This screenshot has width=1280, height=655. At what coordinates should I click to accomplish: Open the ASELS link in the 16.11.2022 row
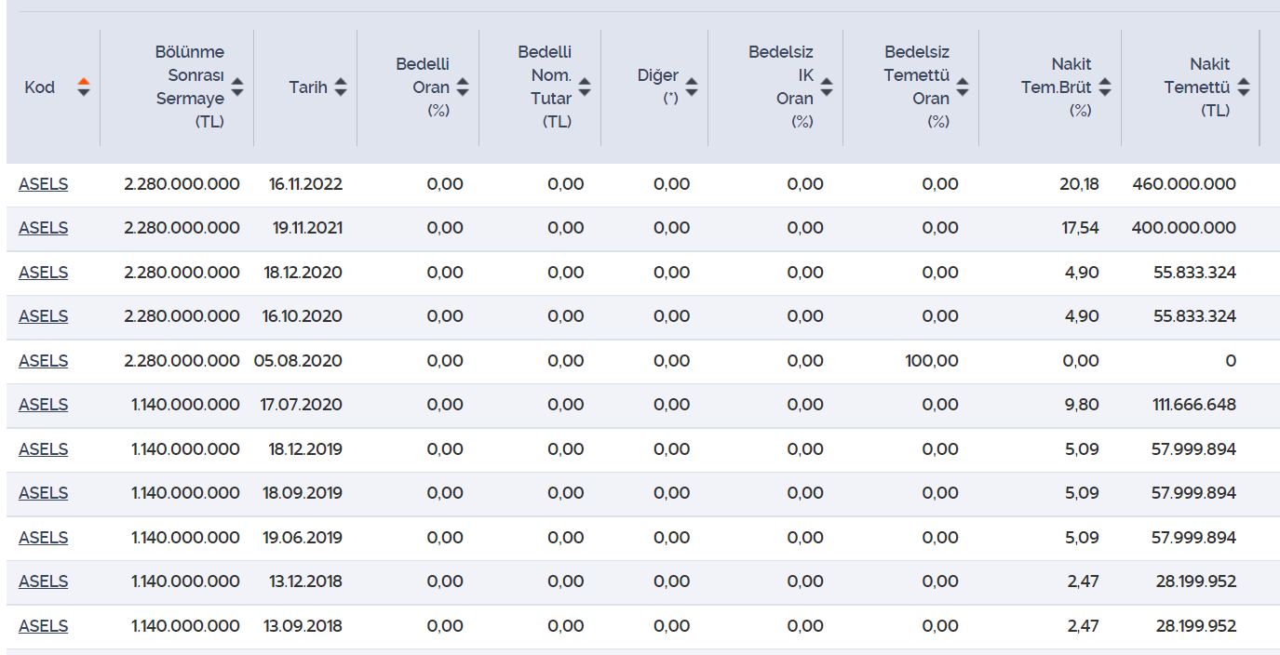(x=44, y=184)
